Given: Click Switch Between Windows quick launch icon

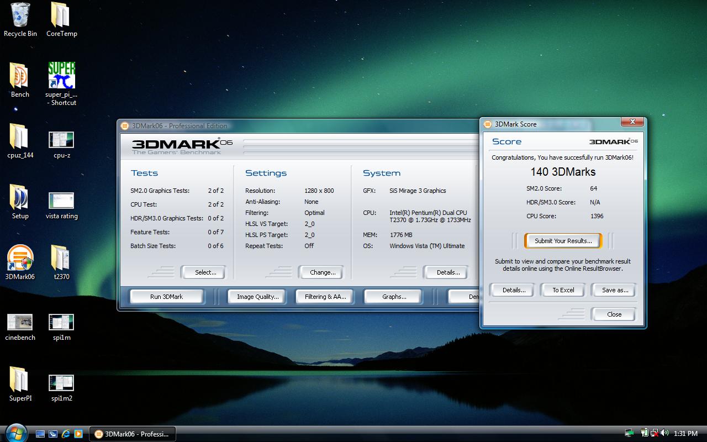Looking at the screenshot, I should [x=53, y=434].
